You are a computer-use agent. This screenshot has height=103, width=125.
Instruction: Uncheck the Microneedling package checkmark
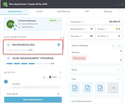59,45
